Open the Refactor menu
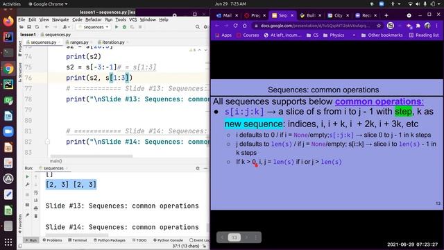The height and width of the screenshot is (250, 444). click(x=94, y=19)
